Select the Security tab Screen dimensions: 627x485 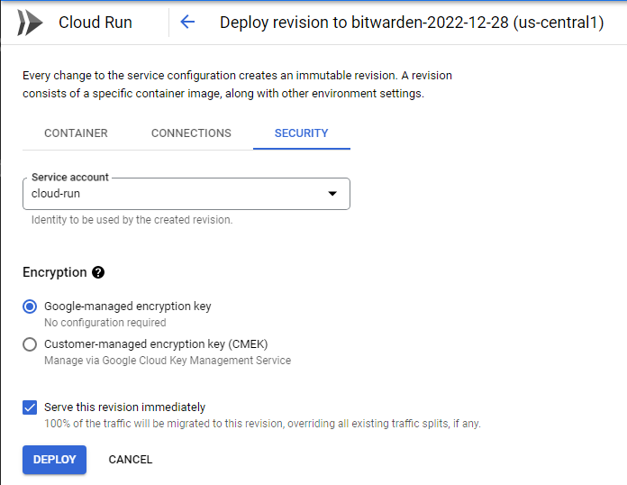[x=301, y=133]
